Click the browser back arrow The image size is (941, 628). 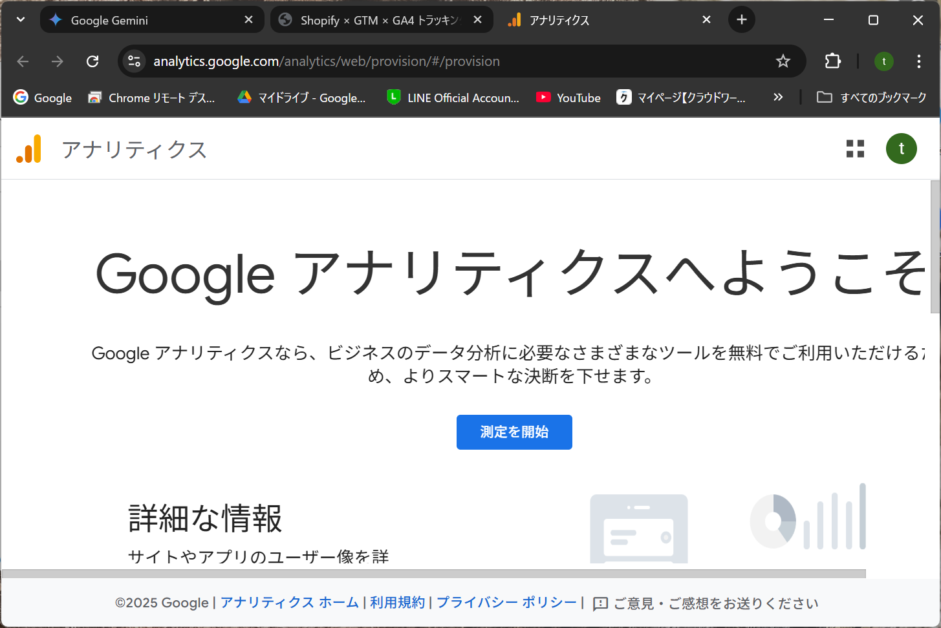click(x=23, y=61)
